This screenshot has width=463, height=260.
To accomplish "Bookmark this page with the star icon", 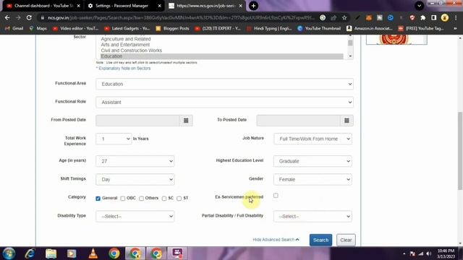I will [x=344, y=17].
